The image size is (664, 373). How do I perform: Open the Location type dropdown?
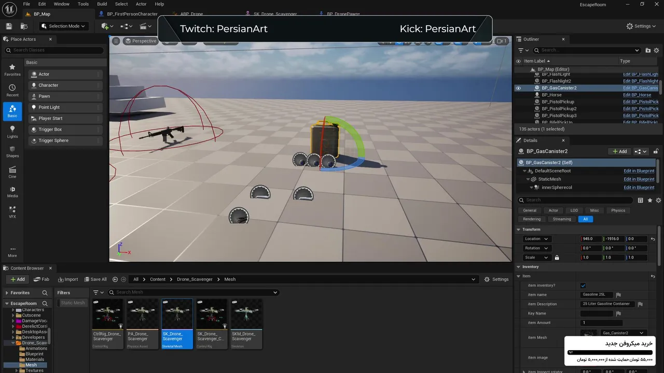[x=536, y=239]
